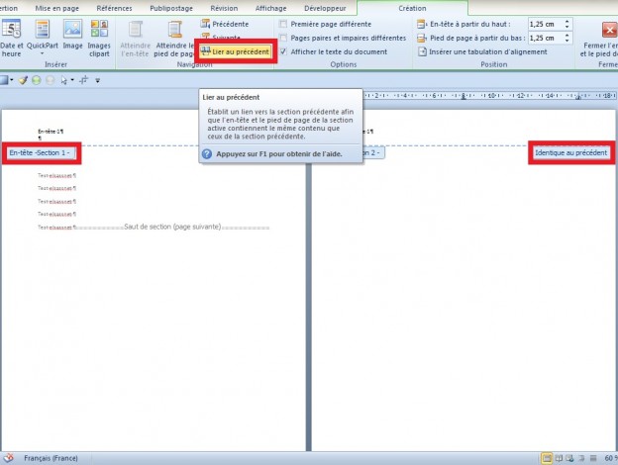Click Insérer une tabulation d'alignement

click(482, 51)
